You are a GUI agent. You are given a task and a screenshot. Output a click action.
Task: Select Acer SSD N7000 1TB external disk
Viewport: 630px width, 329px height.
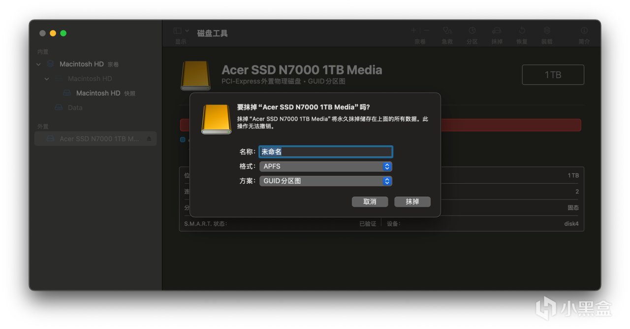[95, 139]
